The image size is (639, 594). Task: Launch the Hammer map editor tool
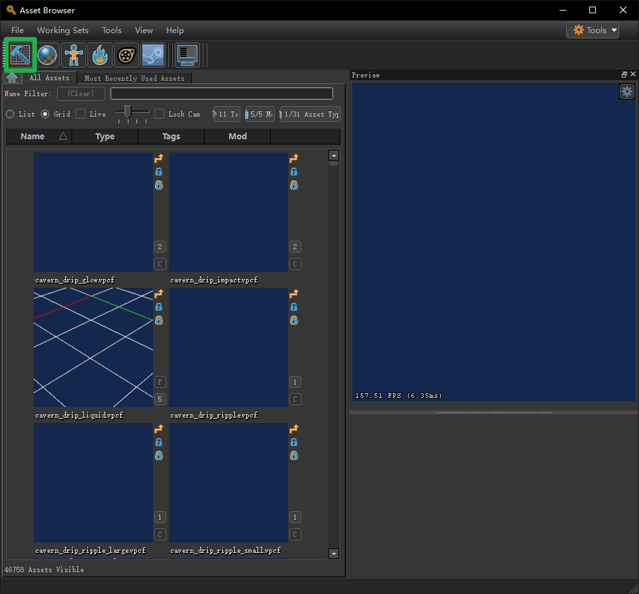tap(21, 54)
